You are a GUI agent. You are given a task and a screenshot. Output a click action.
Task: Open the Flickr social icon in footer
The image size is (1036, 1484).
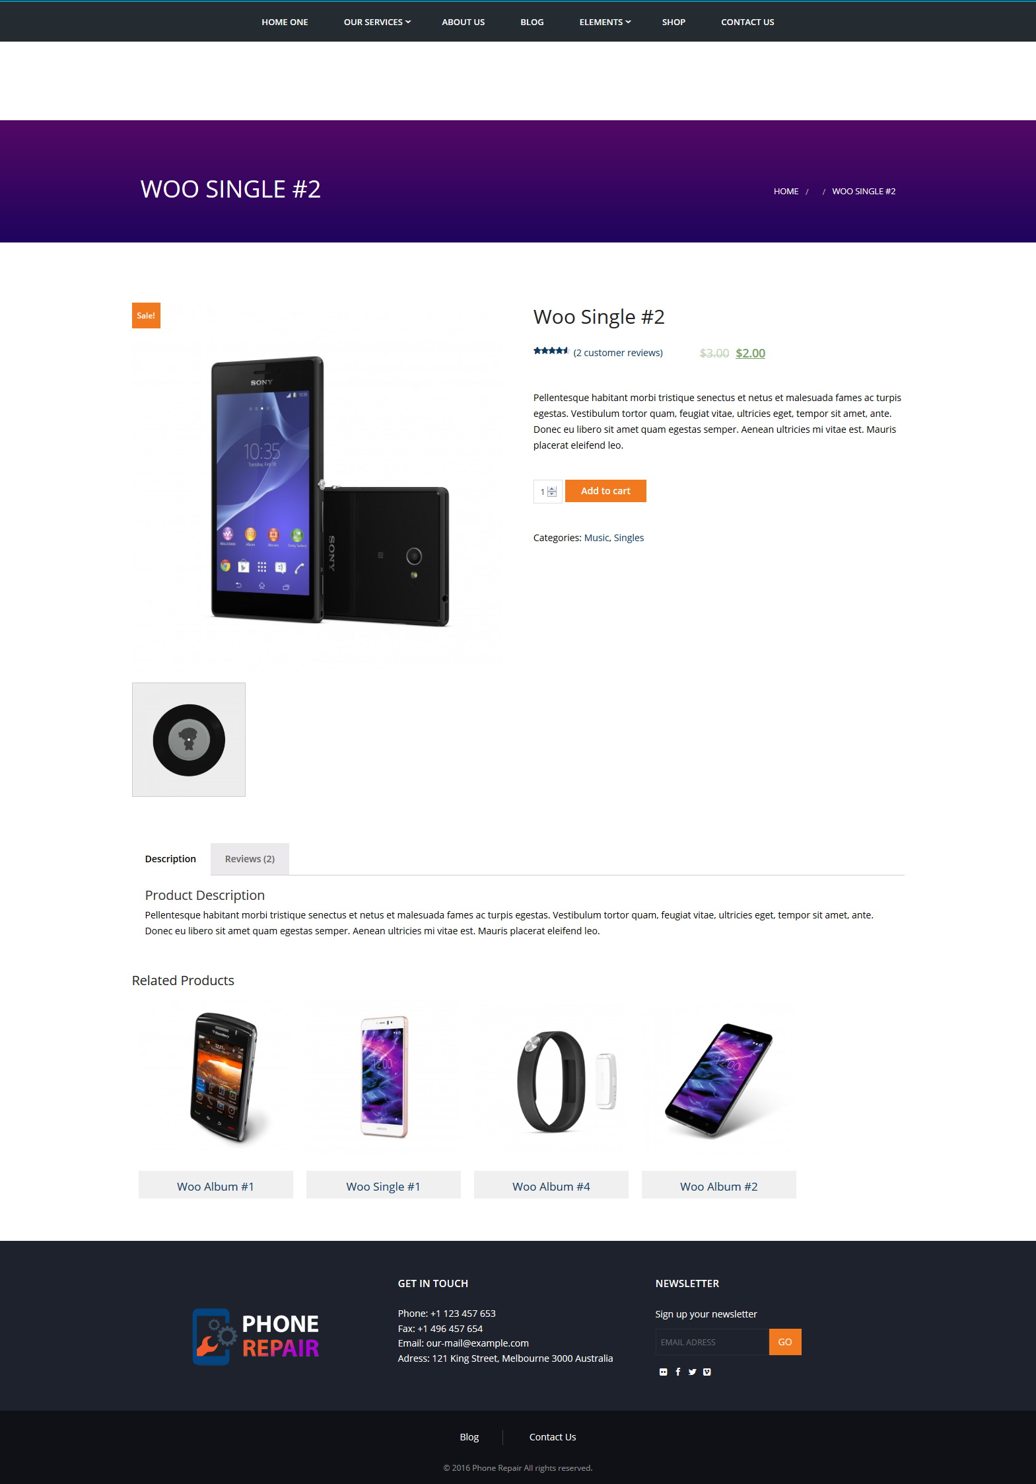tap(663, 1372)
